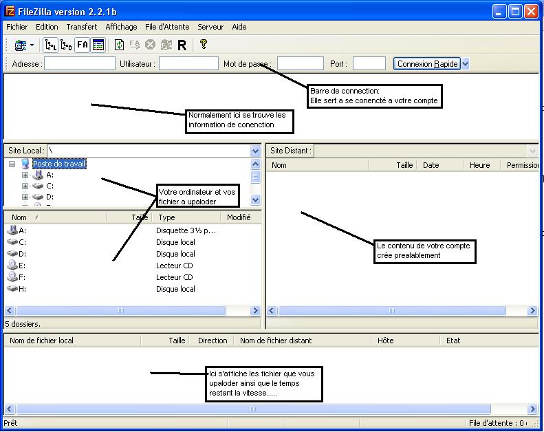Click queue 'Nom de fichier local' header

[x=72, y=341]
